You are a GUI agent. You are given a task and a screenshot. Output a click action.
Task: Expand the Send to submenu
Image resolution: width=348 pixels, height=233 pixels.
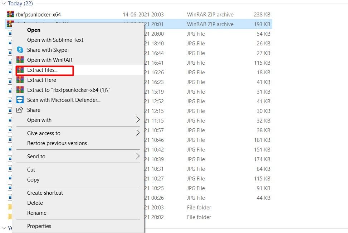35,156
